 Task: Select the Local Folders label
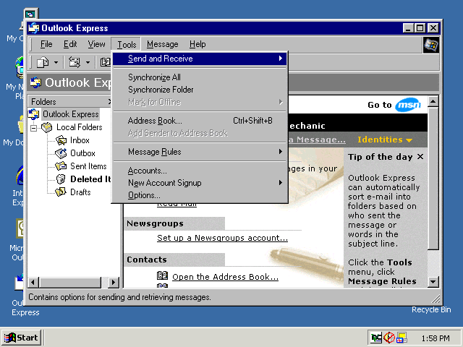click(80, 127)
